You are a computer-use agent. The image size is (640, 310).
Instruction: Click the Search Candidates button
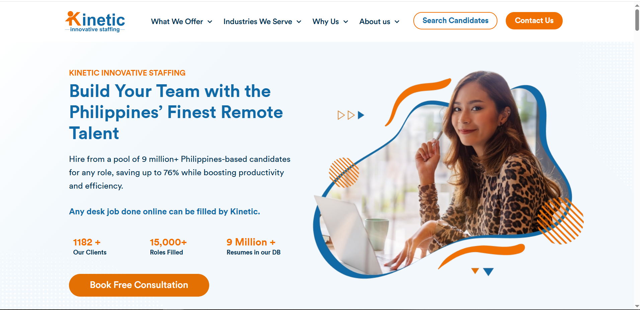pos(455,21)
